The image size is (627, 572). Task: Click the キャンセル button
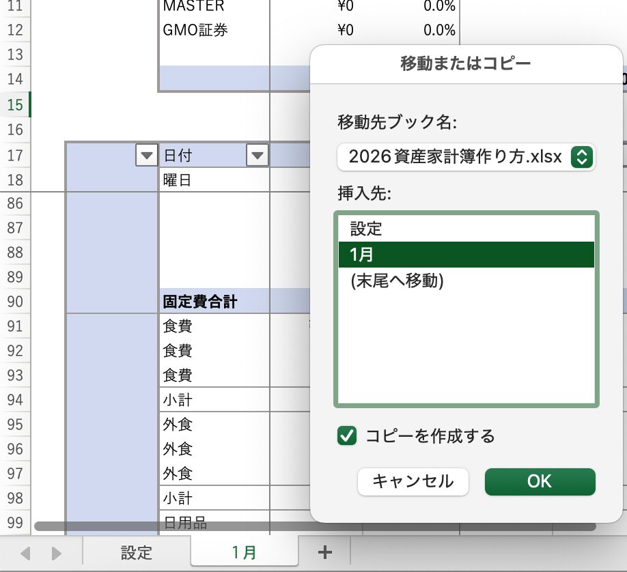tap(413, 481)
